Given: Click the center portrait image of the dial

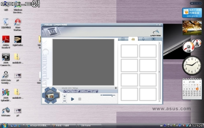Looking at the screenshot, I should (x=50, y=96).
